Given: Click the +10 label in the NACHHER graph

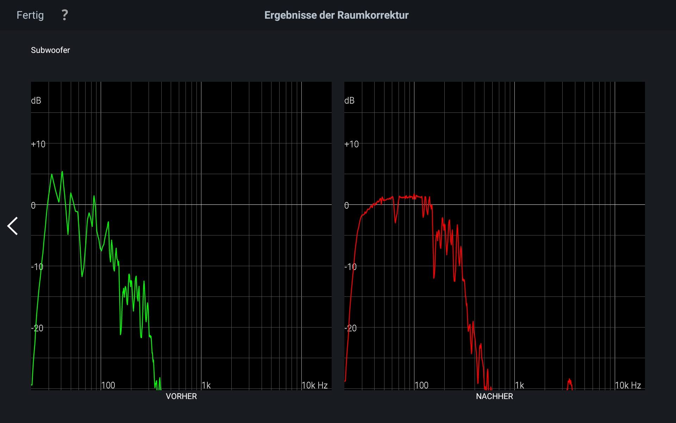Looking at the screenshot, I should click(x=351, y=144).
